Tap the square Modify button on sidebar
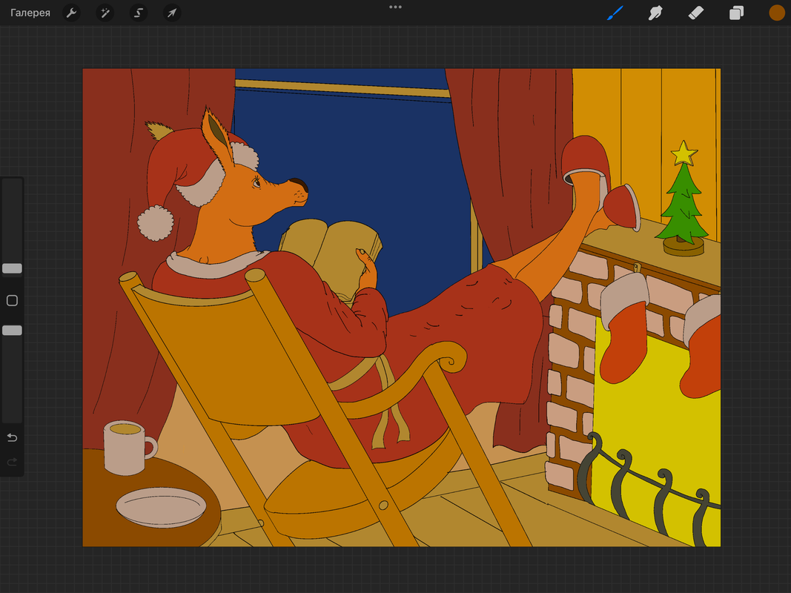Image resolution: width=791 pixels, height=593 pixels. (x=12, y=300)
